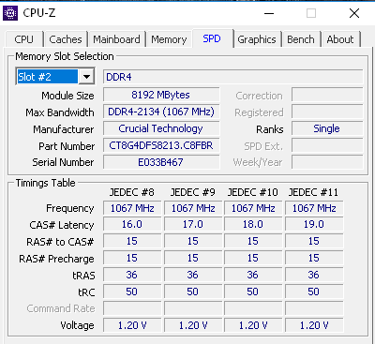Select the serial number E033B467
The image size is (375, 344).
161,162
